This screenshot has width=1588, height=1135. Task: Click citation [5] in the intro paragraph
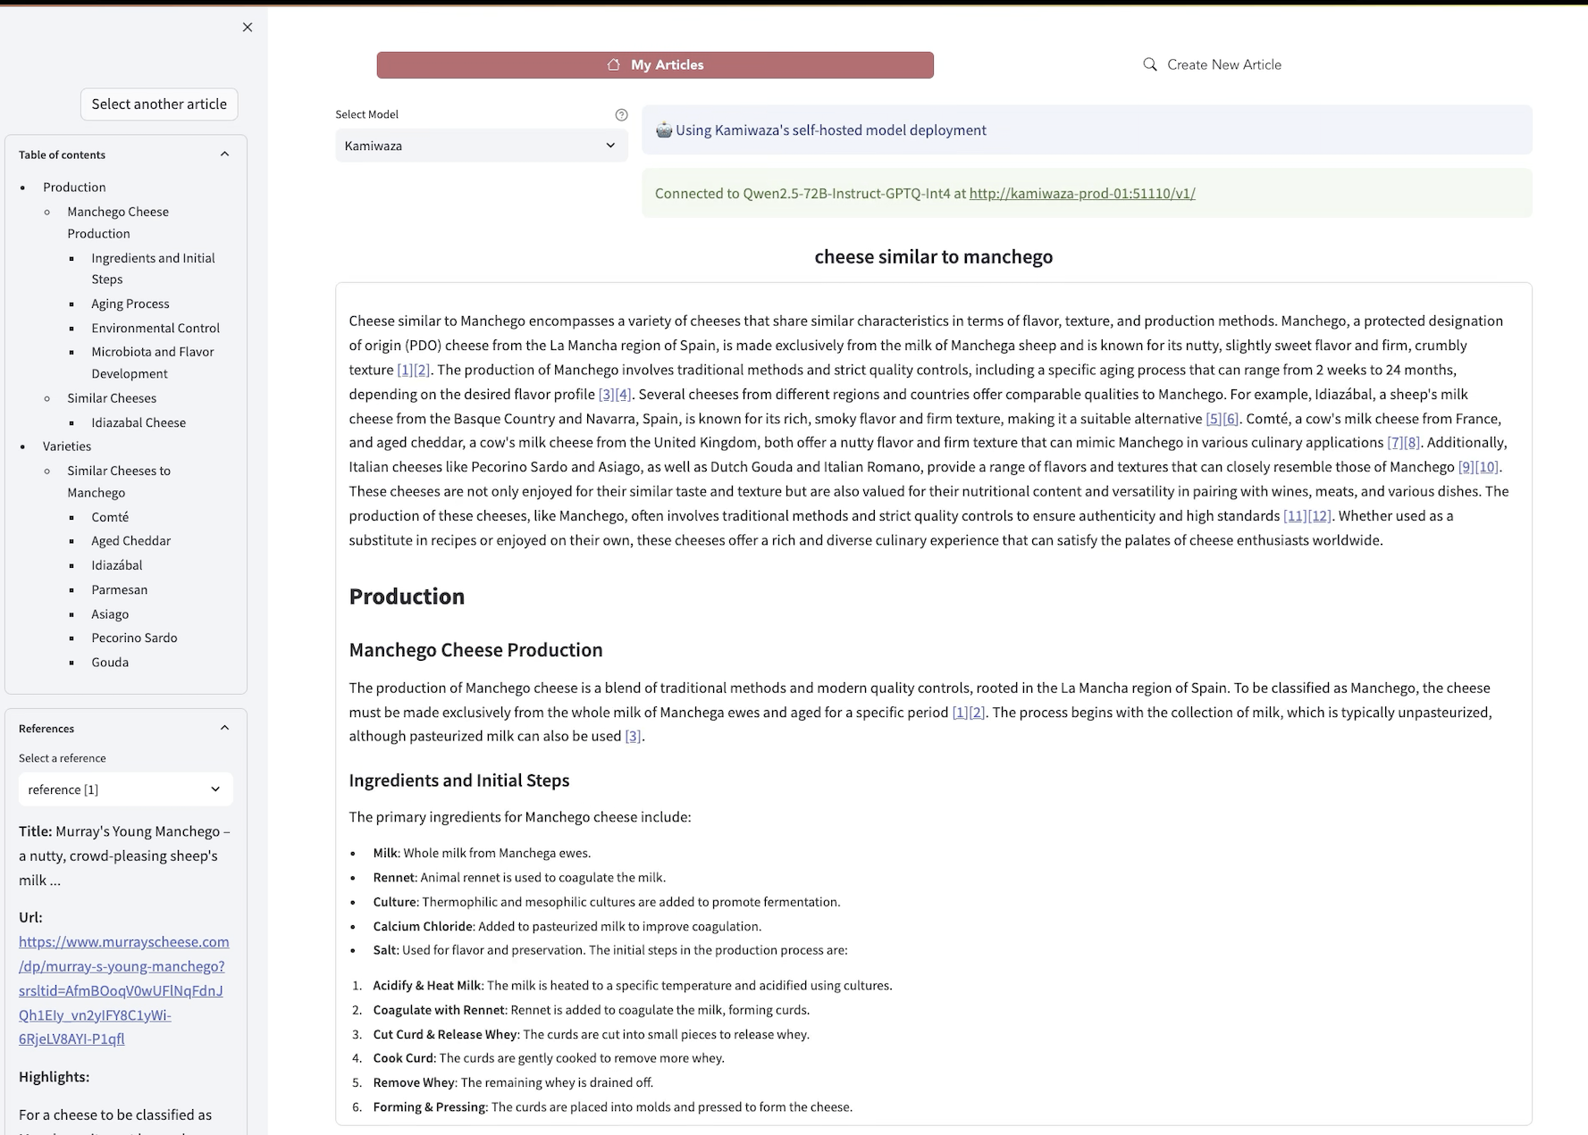coord(1214,419)
